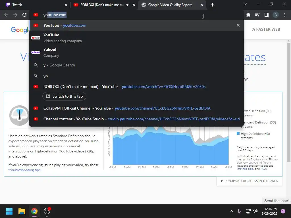
Task: Open the 12:16 PM clock and date
Action: point(269,211)
